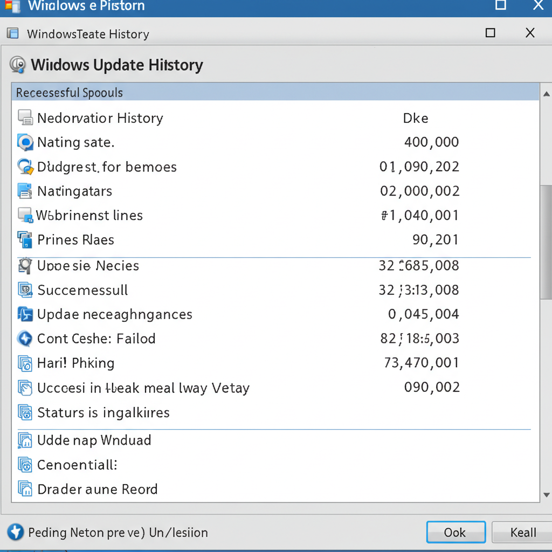Click the value 01,090,202
This screenshot has height=552, width=552.
[x=419, y=167]
